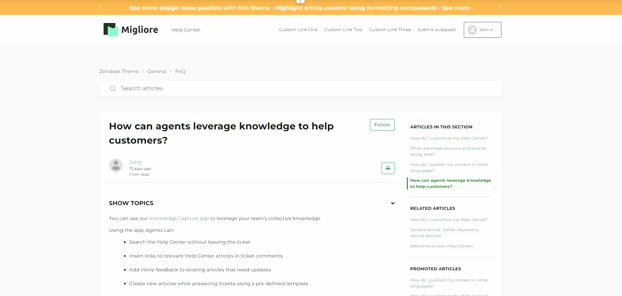Open the John user profile dropdown
This screenshot has height=296, width=622.
tap(482, 30)
